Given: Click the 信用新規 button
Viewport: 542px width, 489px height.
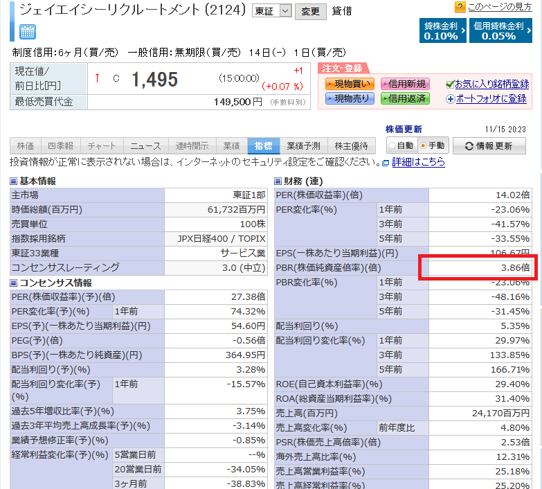Looking at the screenshot, I should pos(405,84).
